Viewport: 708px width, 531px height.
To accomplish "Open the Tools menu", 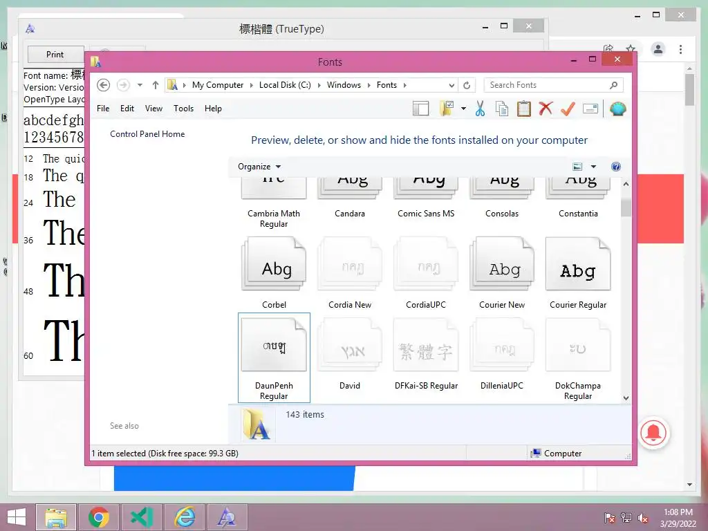I will tap(183, 109).
